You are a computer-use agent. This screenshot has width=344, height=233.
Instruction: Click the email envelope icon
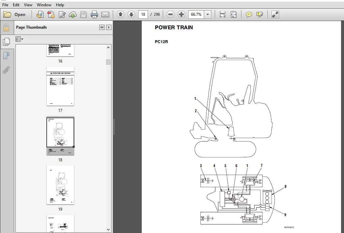pyautogui.click(x=105, y=14)
